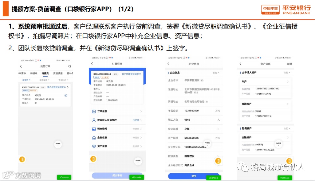This screenshot has width=315, height=181.
Task: Tap the orange door icon on 订单详情 screen
Action: pyautogui.click(x=93, y=159)
